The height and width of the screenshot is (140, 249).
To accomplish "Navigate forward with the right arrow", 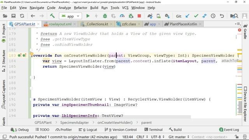I will (x=42, y=16).
